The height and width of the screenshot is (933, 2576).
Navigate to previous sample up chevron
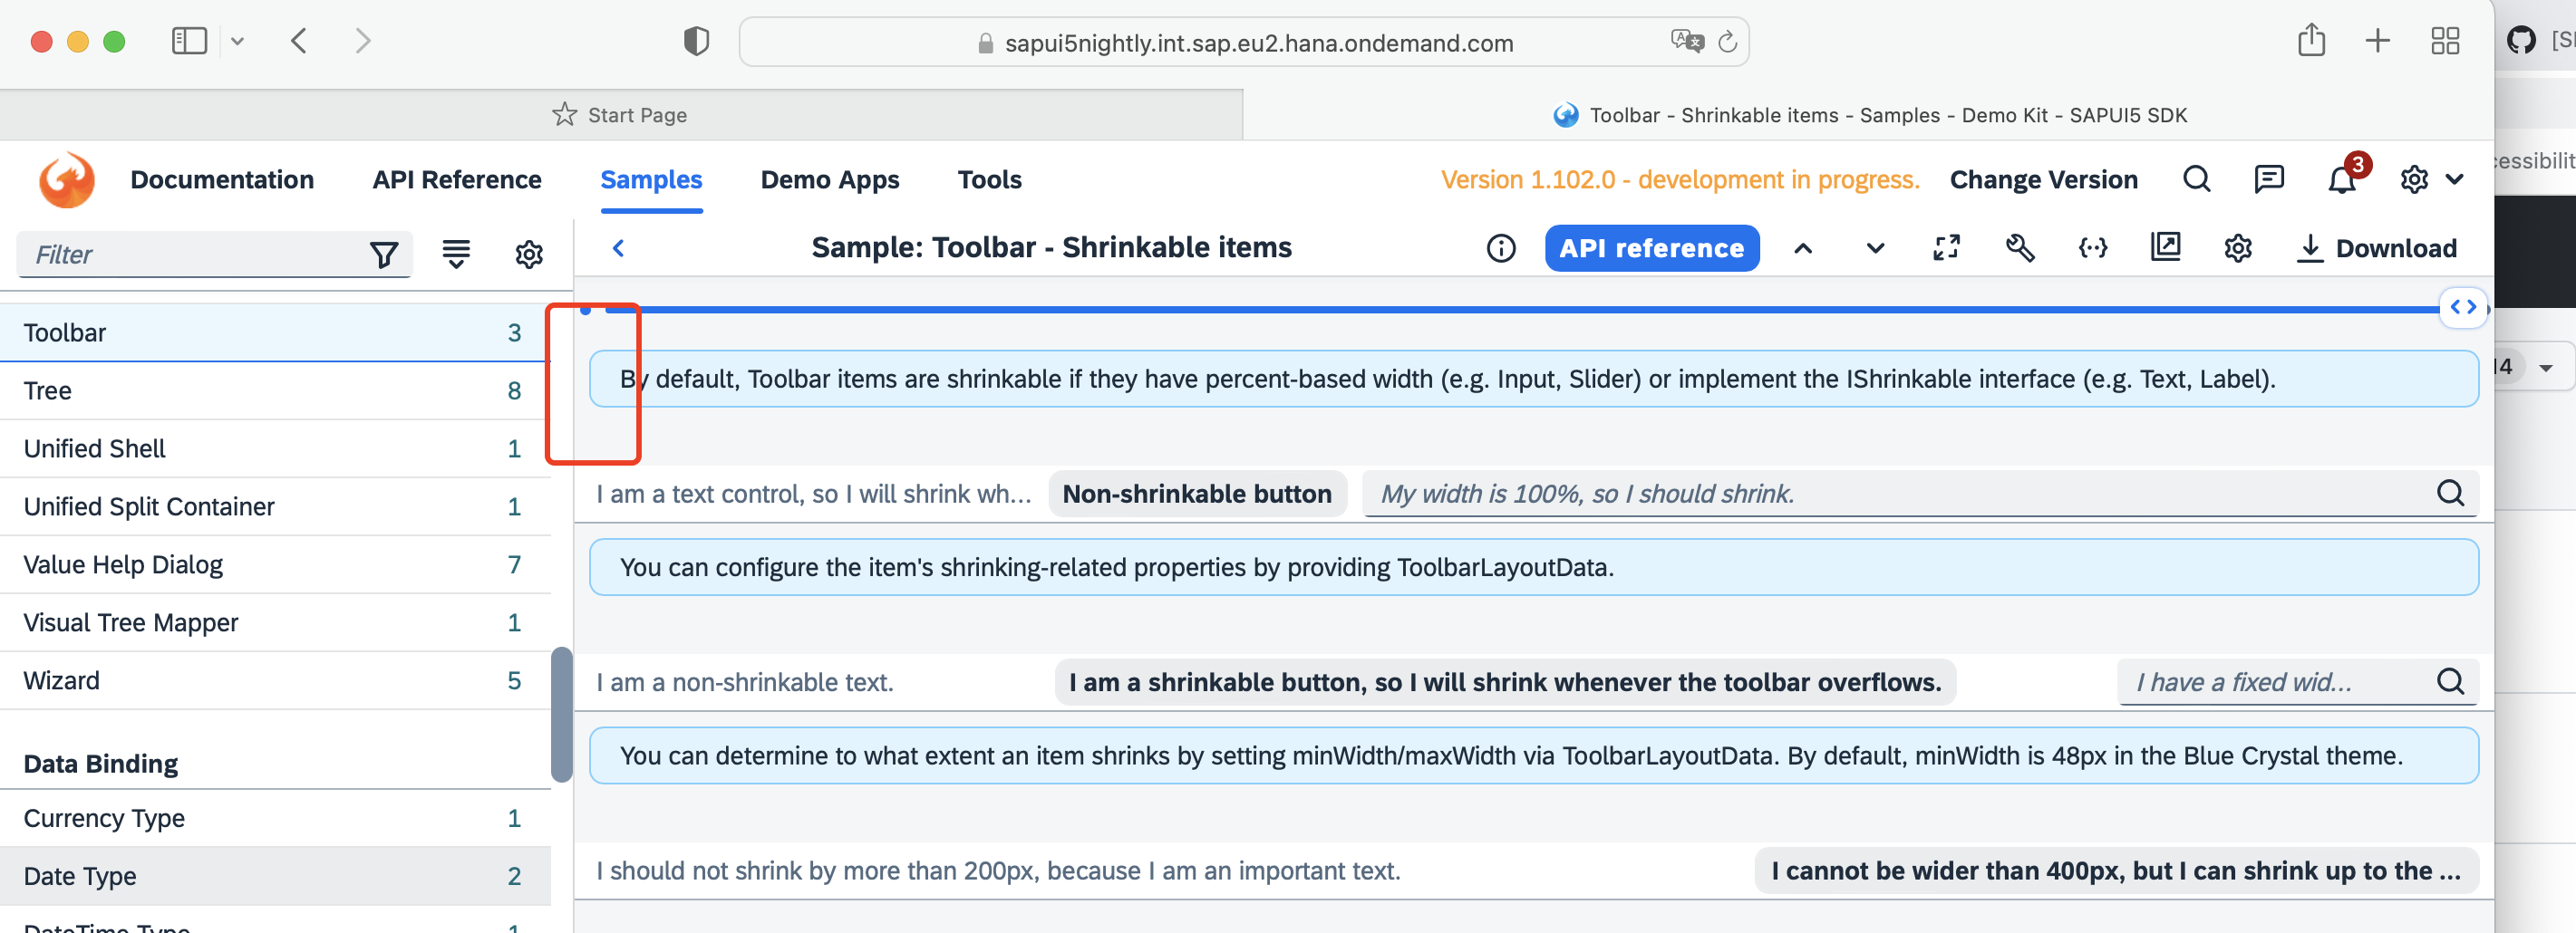point(1802,249)
